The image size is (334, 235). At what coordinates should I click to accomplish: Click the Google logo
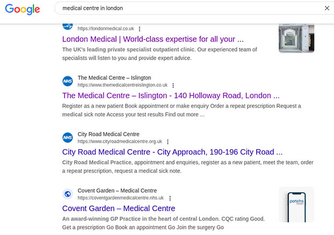point(24,9)
